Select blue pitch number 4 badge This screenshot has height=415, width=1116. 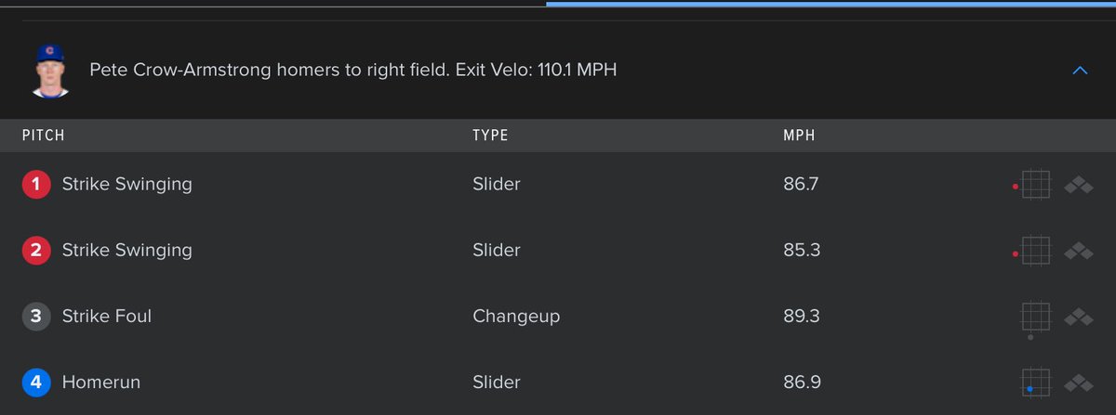coord(36,383)
